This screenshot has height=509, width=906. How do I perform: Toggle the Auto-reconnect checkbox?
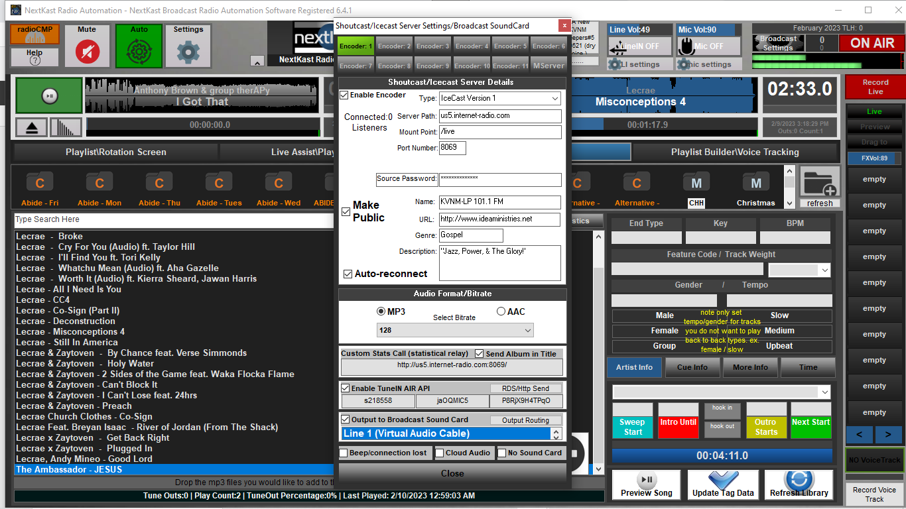coord(348,274)
